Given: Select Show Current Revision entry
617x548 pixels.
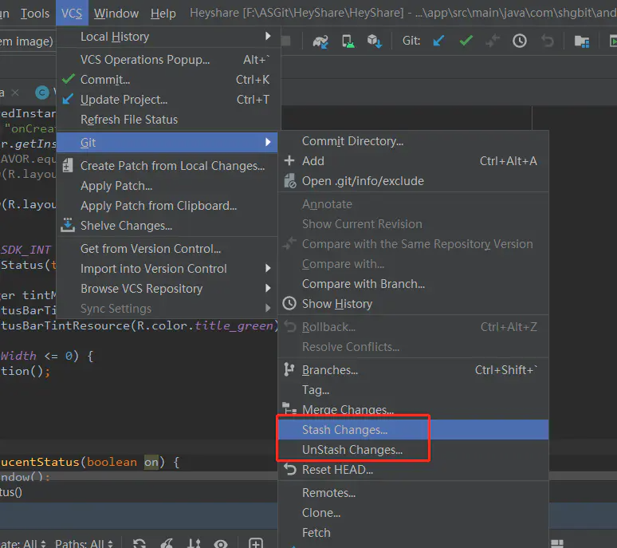Looking at the screenshot, I should point(413,224).
